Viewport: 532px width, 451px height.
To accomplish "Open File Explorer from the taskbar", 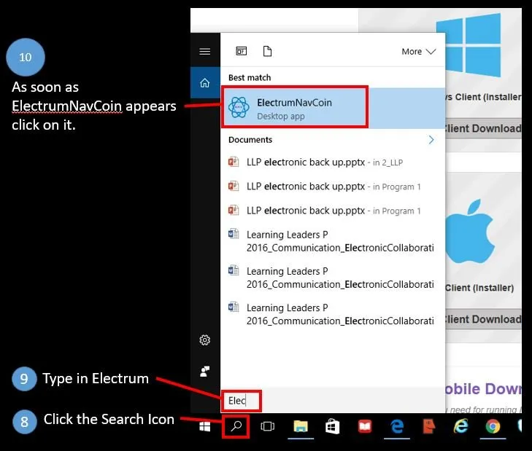I will tap(300, 426).
